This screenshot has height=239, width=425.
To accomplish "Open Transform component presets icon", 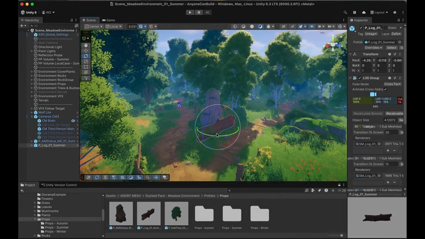I will (x=395, y=54).
